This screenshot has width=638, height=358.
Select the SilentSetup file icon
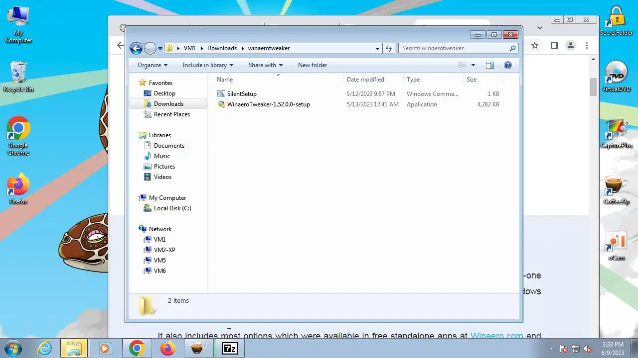click(221, 94)
